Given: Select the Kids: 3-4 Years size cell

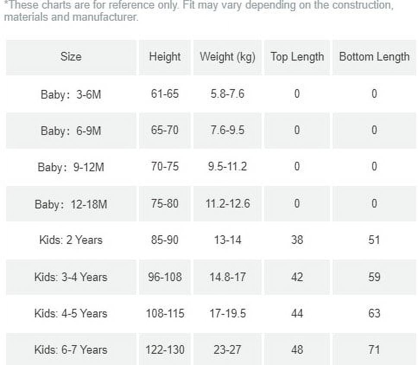Looking at the screenshot, I should click(x=71, y=277).
